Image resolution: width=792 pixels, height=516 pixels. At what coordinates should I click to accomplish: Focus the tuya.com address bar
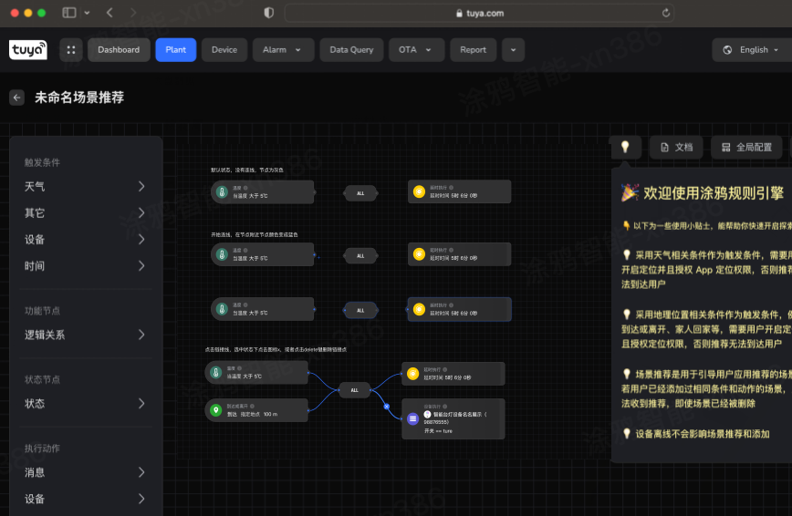point(479,13)
